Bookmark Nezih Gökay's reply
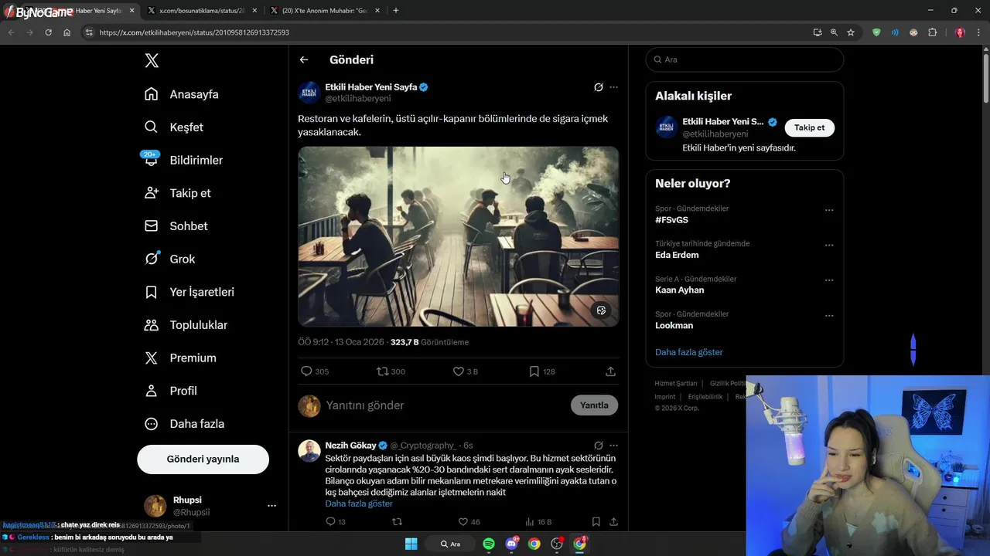 596,522
